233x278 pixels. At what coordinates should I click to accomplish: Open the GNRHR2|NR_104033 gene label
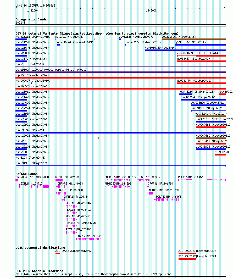click(x=70, y=184)
